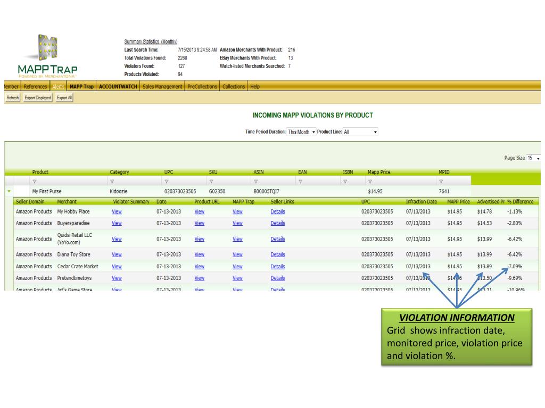
Task: Open the References menu
Action: pos(35,87)
